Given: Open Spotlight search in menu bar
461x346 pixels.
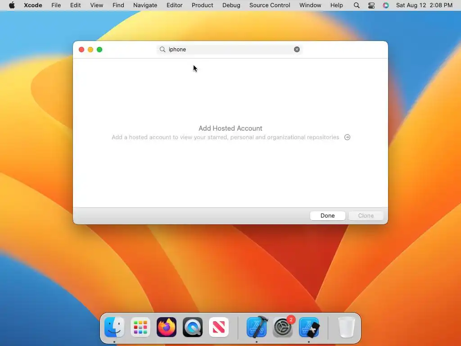Looking at the screenshot, I should 357,5.
